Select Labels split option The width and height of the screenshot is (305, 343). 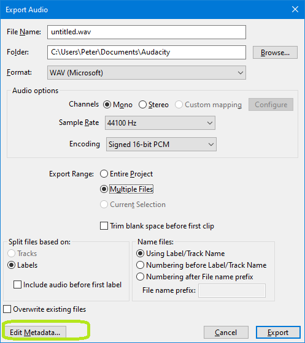tap(23, 265)
